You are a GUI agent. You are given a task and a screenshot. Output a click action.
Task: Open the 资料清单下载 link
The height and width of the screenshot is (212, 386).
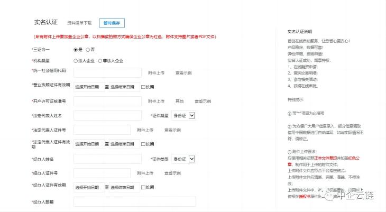79,23
